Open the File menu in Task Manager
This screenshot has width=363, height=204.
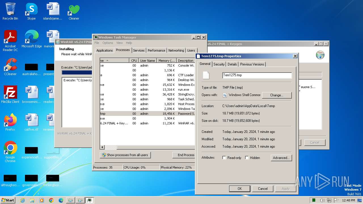[97, 43]
